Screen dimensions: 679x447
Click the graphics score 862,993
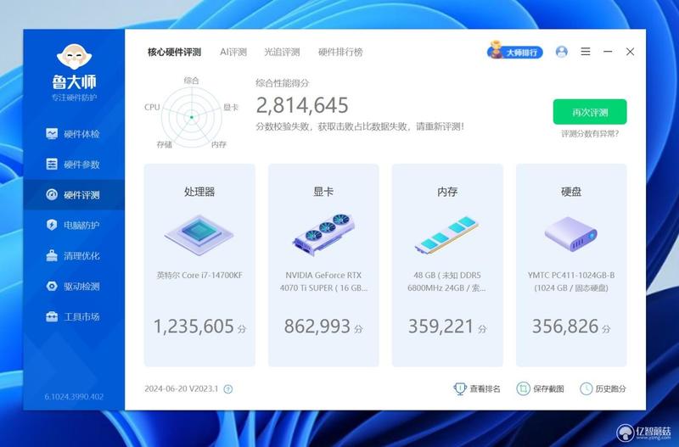click(x=317, y=327)
